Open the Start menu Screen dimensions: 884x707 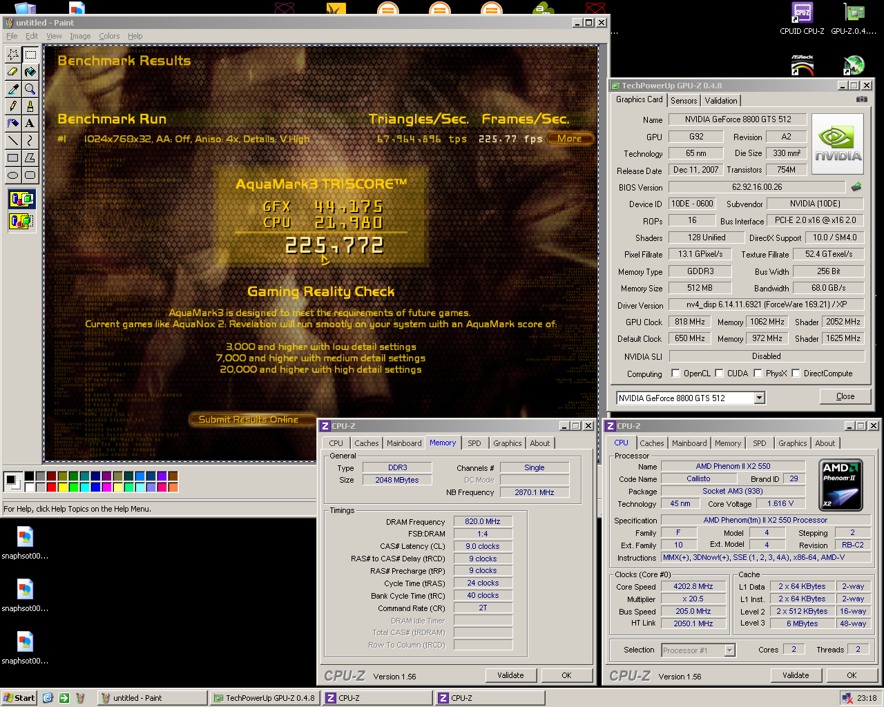point(19,698)
